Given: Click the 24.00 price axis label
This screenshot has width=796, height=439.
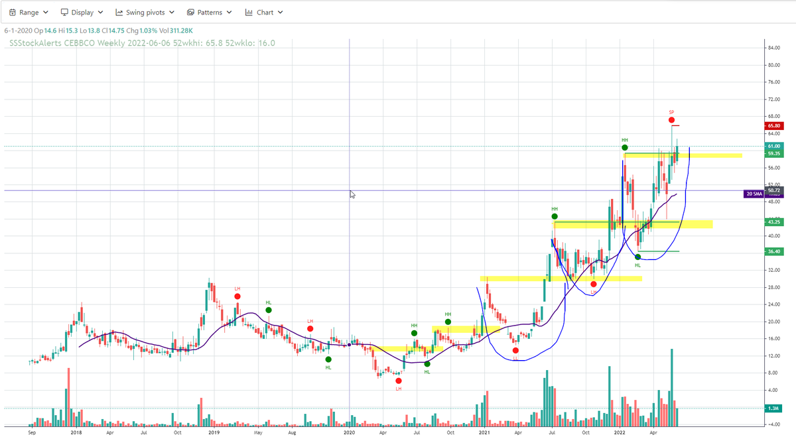Looking at the screenshot, I should point(773,304).
